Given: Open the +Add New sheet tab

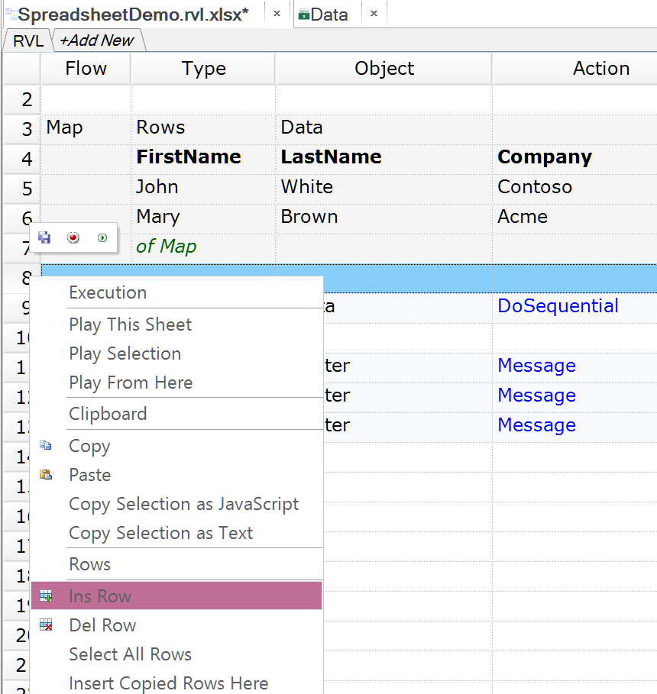Looking at the screenshot, I should pyautogui.click(x=97, y=40).
